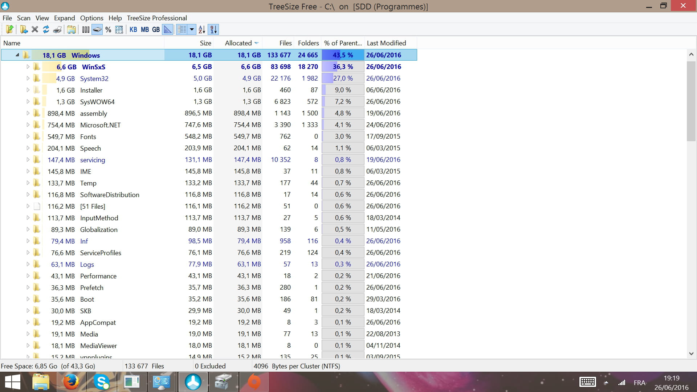This screenshot has width=697, height=392.
Task: Click the print report icon
Action: click(x=57, y=29)
